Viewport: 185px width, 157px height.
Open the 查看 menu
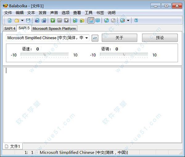click(x=77, y=13)
